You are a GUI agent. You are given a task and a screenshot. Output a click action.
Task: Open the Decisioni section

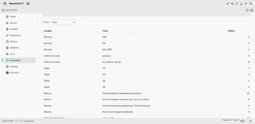coord(20,73)
